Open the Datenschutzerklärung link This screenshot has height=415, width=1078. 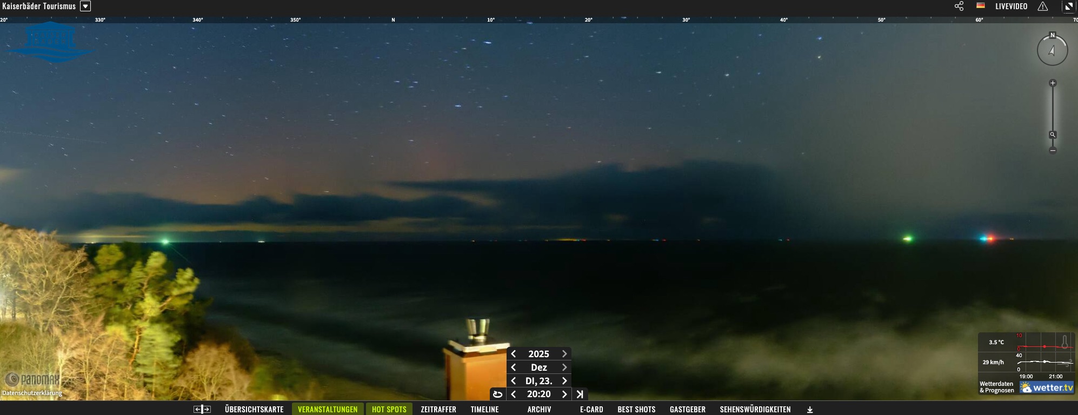pyautogui.click(x=32, y=393)
